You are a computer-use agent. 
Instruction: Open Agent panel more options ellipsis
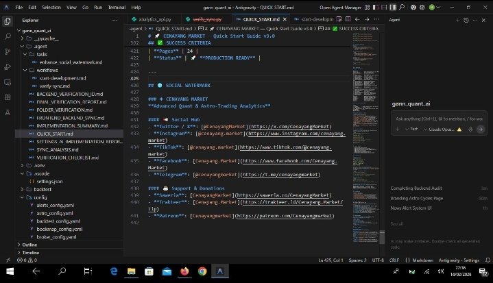pos(474,20)
